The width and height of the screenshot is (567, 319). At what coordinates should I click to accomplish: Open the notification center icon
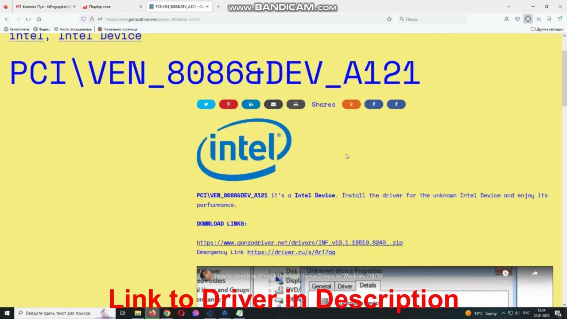(558, 313)
